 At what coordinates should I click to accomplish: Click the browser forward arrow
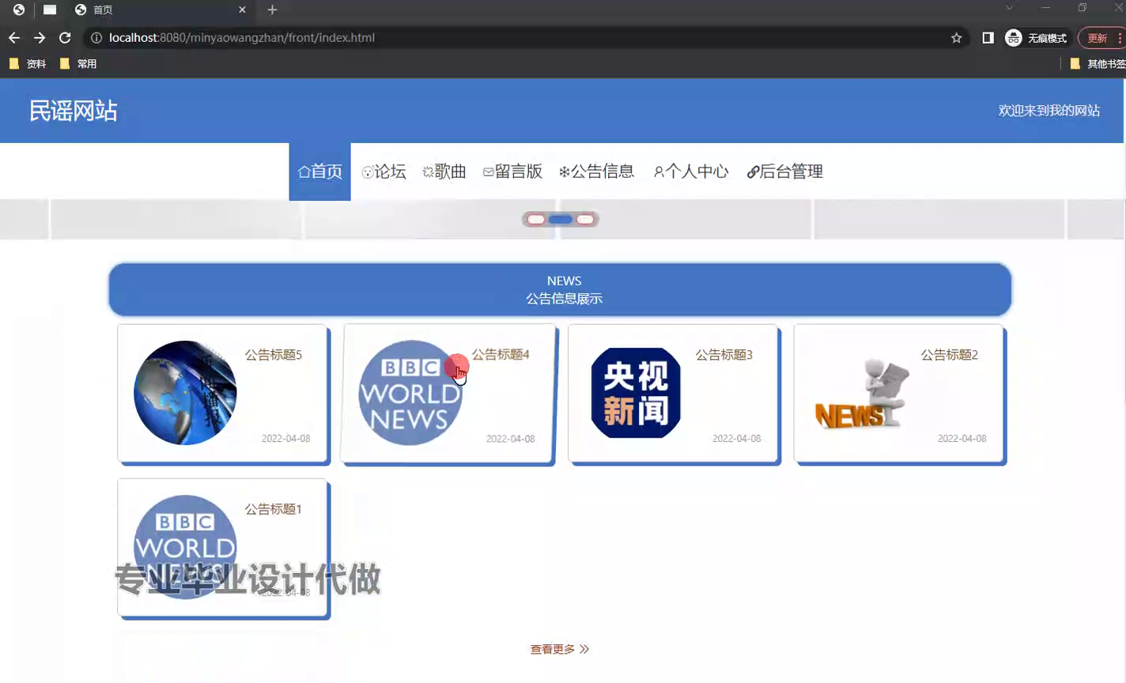point(40,38)
